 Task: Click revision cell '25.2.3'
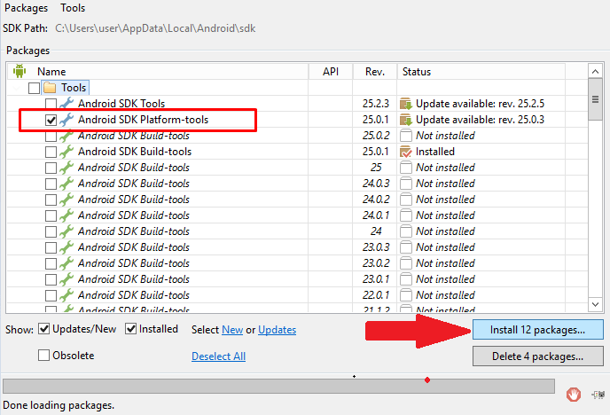pos(375,104)
